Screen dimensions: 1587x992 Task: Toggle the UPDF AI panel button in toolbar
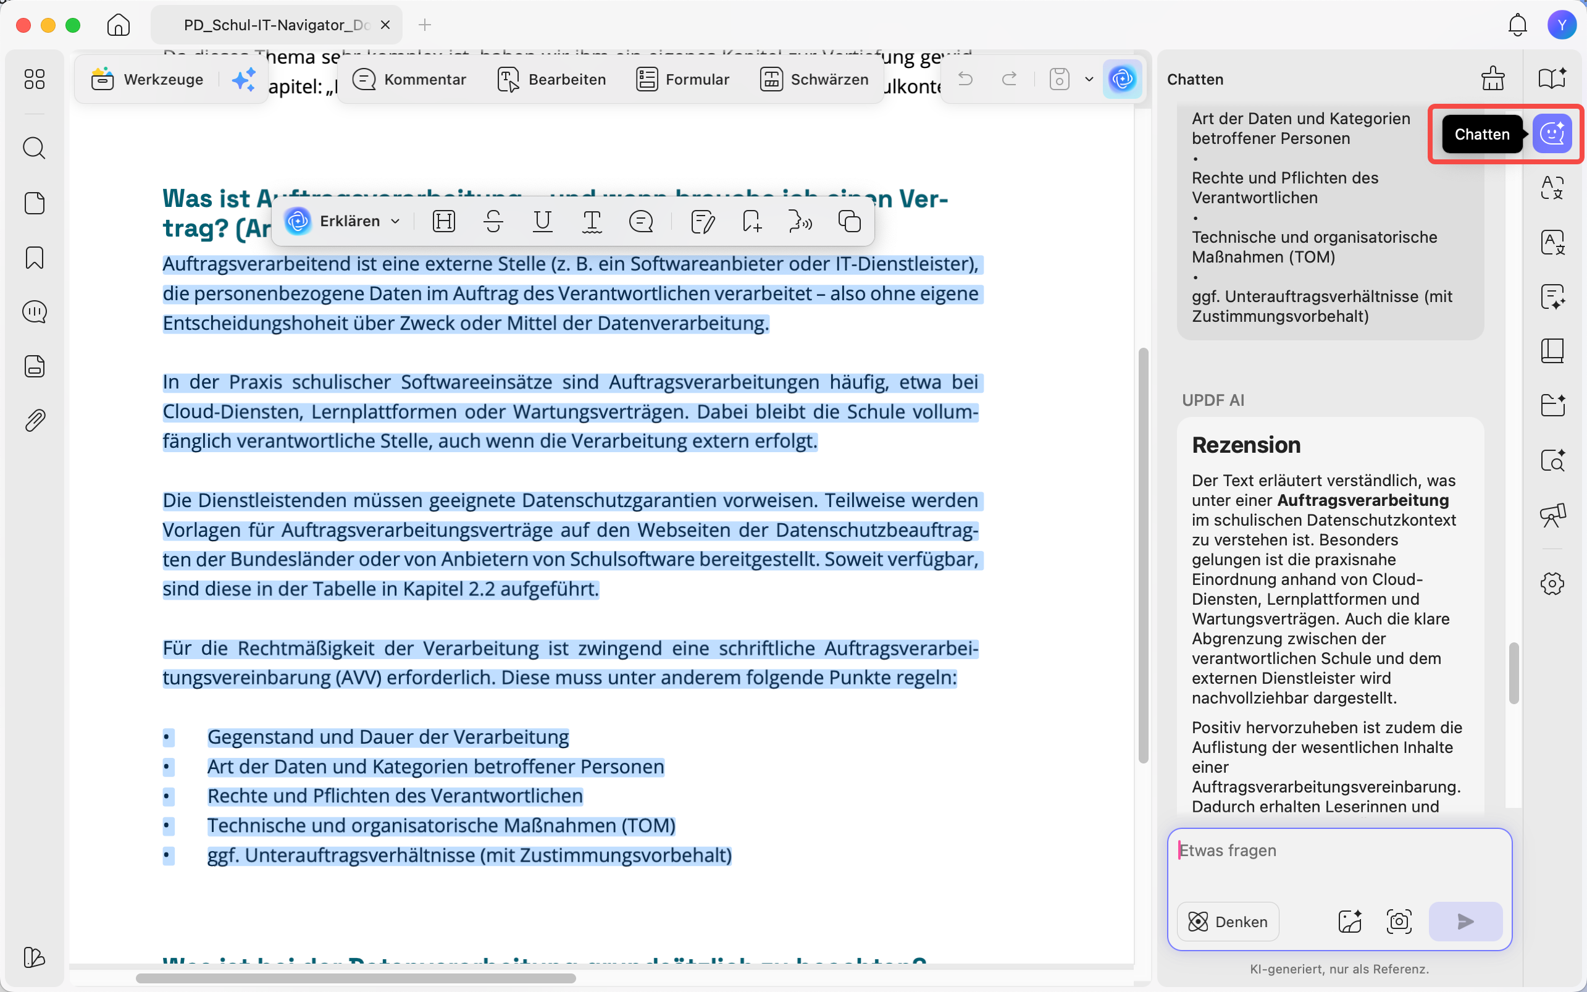[1122, 80]
